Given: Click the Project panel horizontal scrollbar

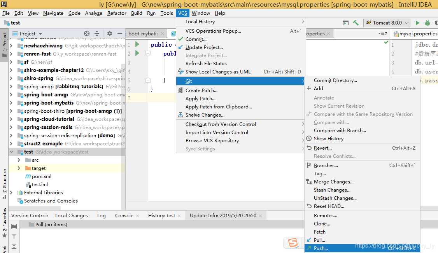Looking at the screenshot, I should (35, 208).
